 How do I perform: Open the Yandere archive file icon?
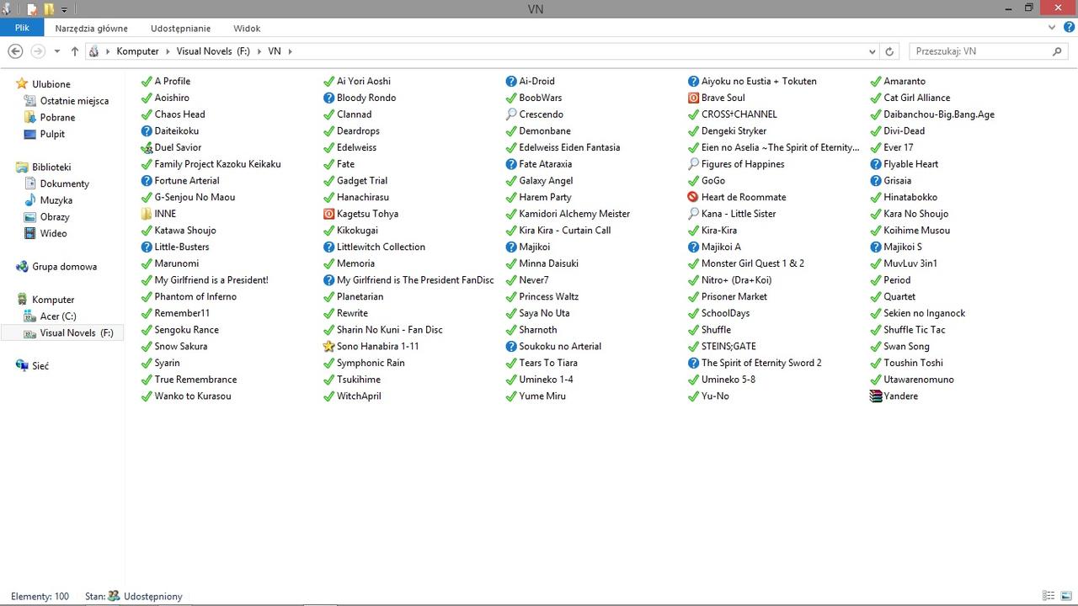[876, 396]
